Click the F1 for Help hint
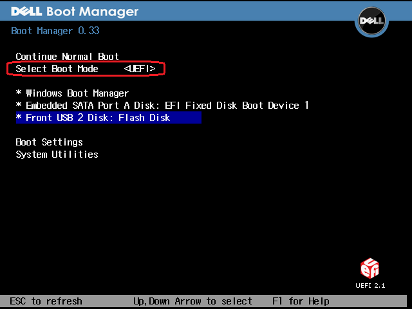This screenshot has height=309, width=412. (x=301, y=301)
